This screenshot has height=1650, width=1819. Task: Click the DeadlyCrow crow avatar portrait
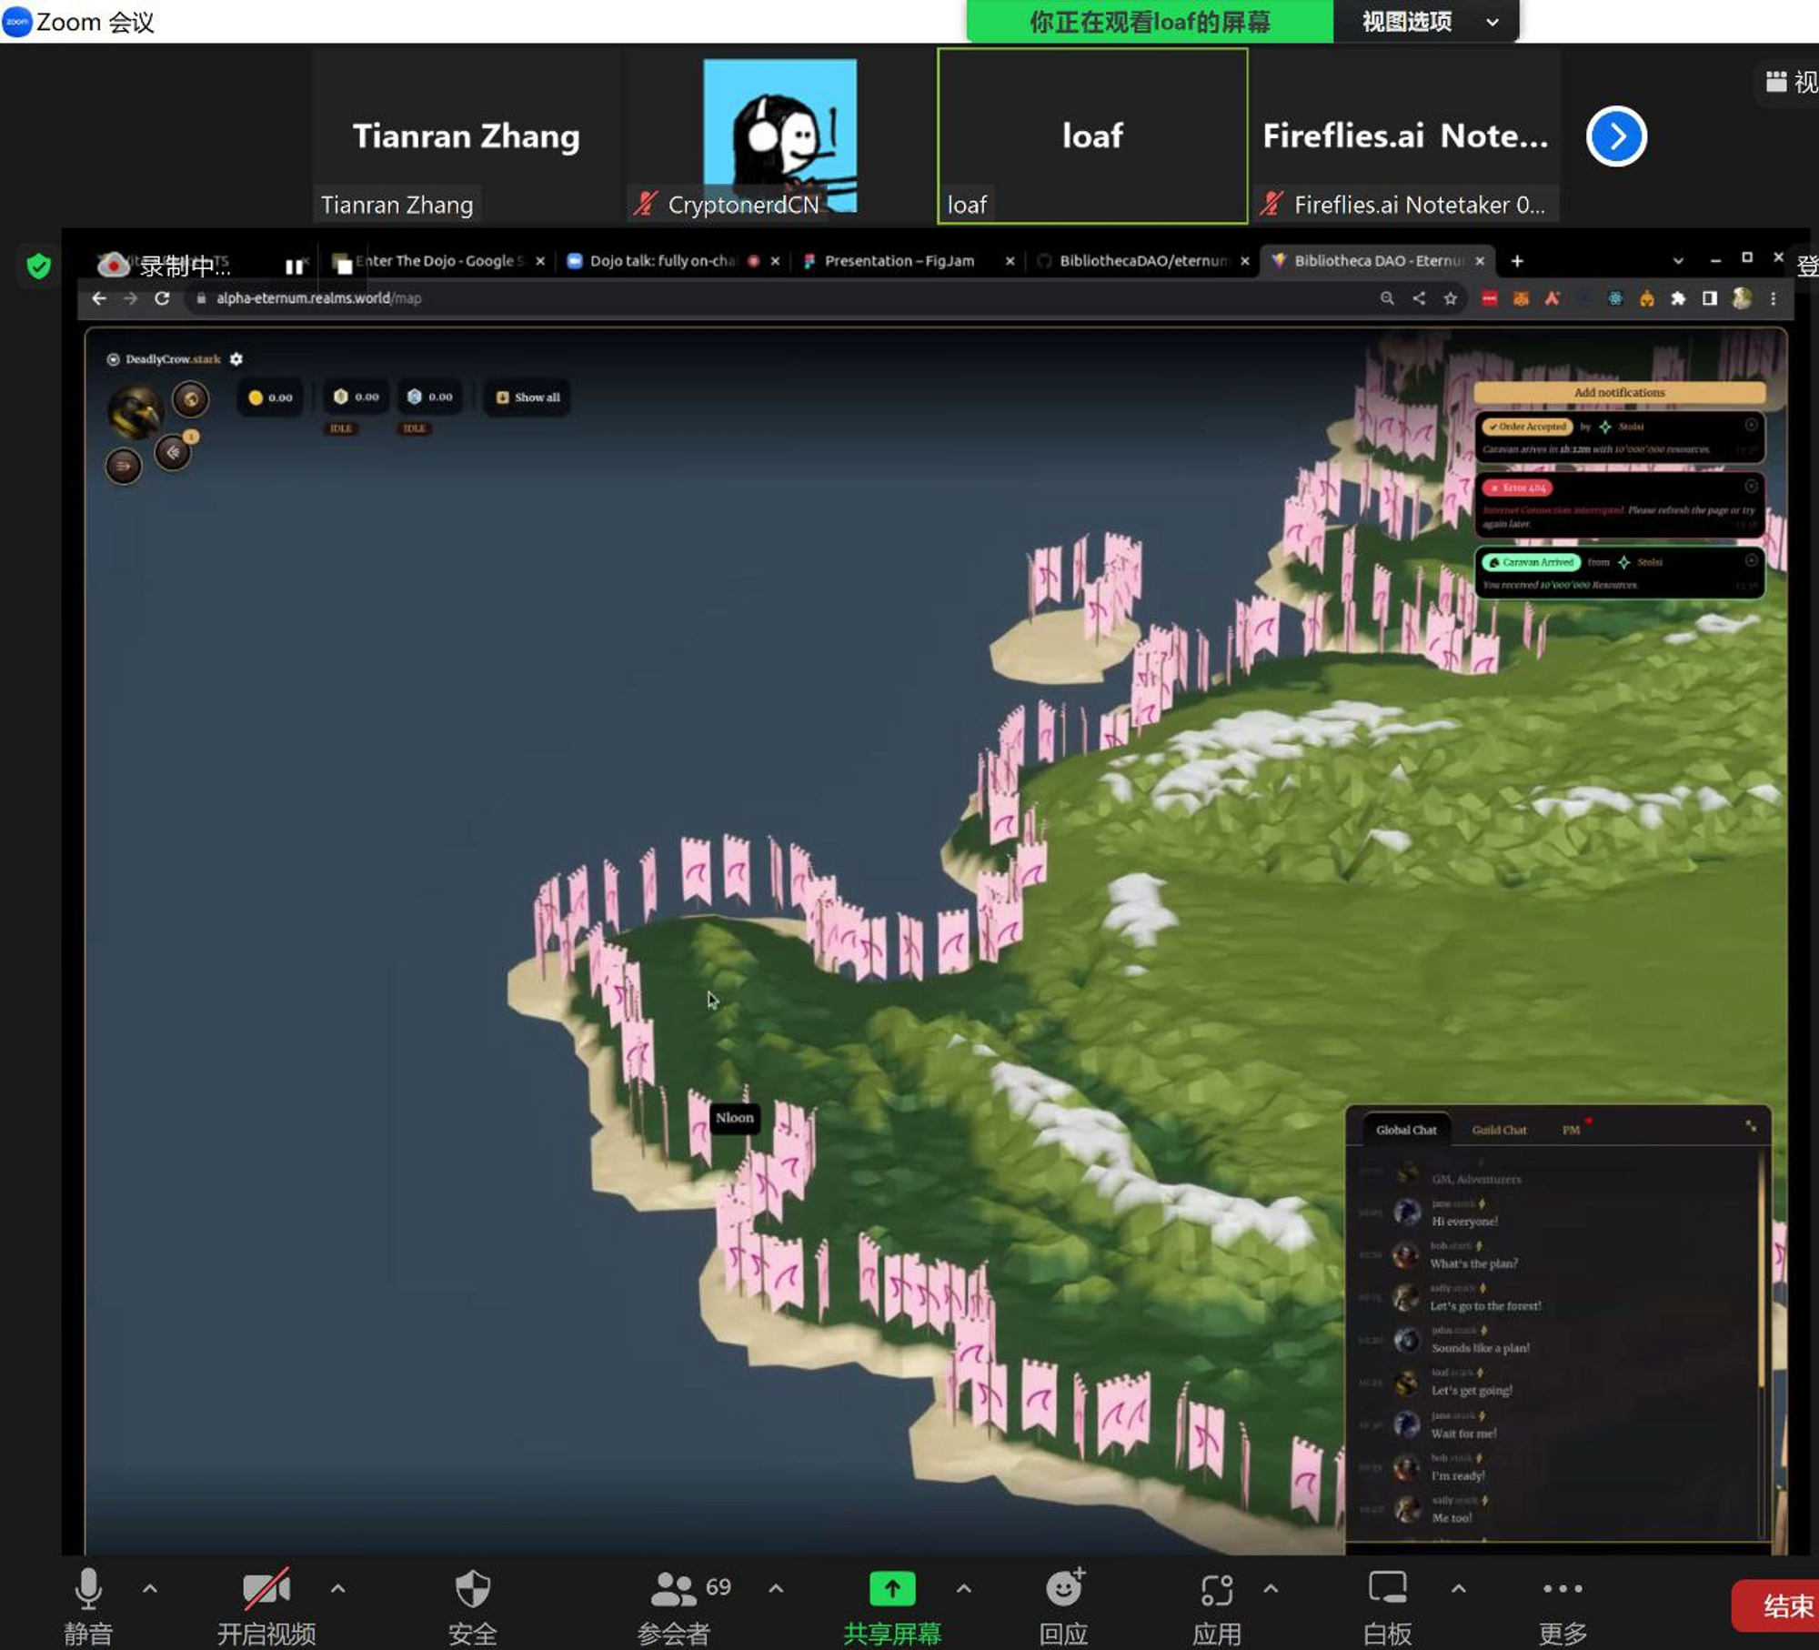tap(135, 411)
